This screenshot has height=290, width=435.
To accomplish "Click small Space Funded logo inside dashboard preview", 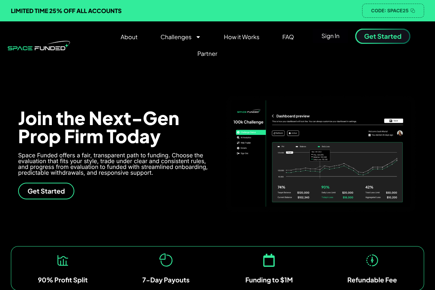I will point(248,112).
